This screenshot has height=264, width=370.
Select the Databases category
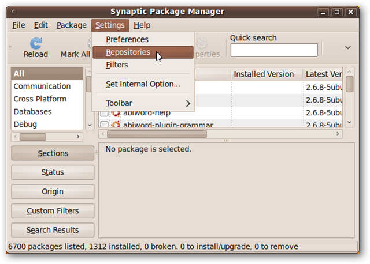pos(32,112)
